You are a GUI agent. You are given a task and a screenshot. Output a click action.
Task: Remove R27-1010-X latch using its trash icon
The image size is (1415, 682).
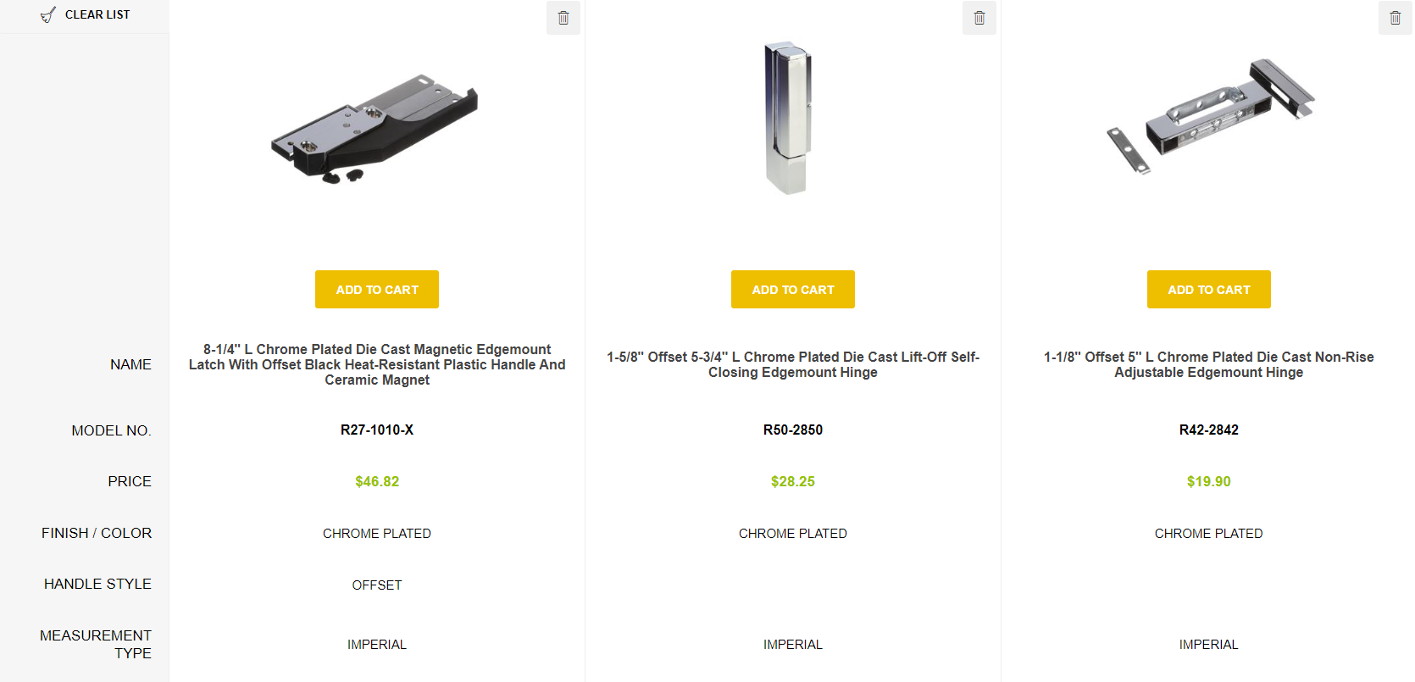click(x=563, y=18)
